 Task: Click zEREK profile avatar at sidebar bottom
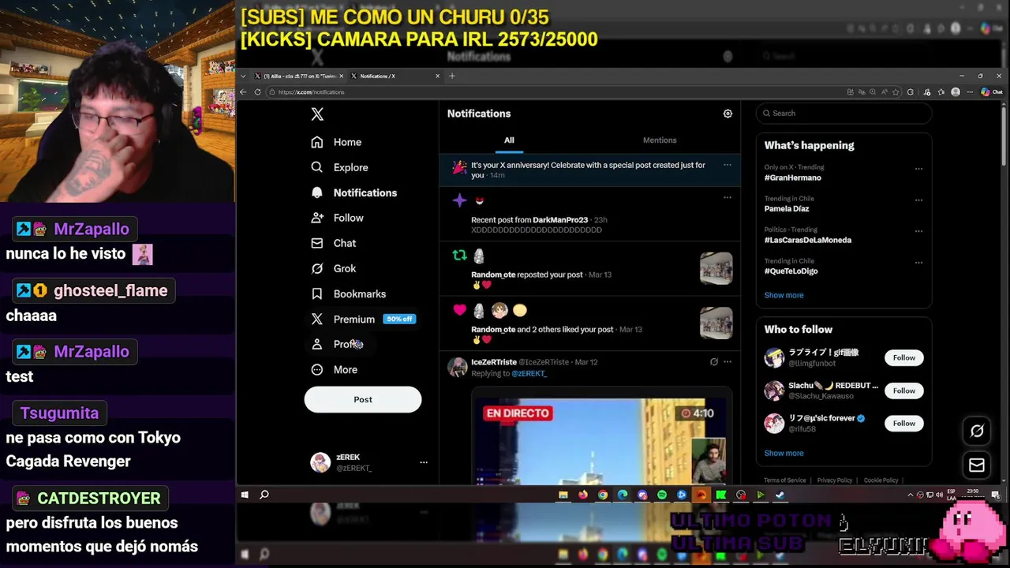(320, 462)
